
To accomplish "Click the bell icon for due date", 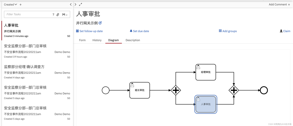I will [131, 31].
